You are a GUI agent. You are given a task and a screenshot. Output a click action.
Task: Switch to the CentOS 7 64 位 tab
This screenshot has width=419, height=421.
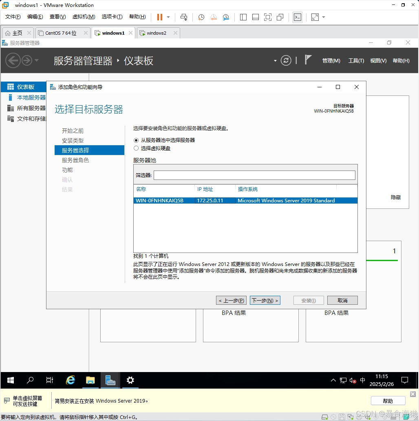point(61,33)
